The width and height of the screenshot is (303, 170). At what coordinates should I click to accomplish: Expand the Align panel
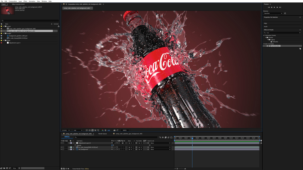coord(266,23)
